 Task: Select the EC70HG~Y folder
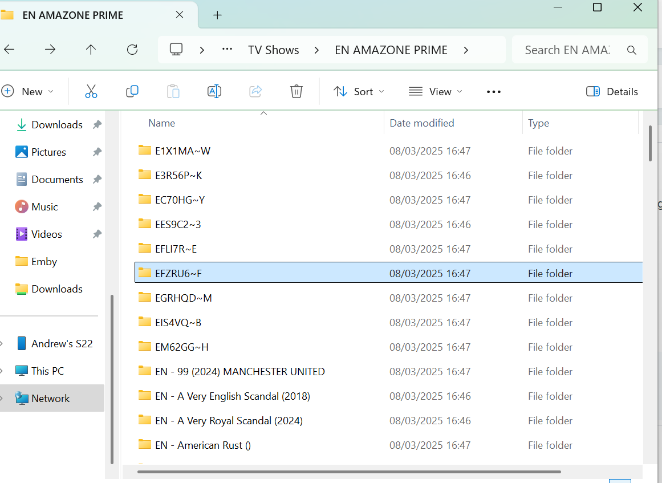[388, 200]
